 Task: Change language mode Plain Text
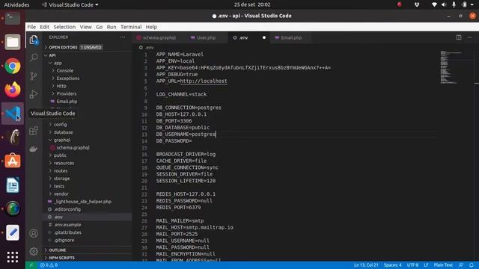[x=443, y=265]
